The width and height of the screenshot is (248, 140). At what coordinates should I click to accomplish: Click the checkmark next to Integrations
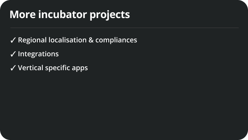[13, 54]
